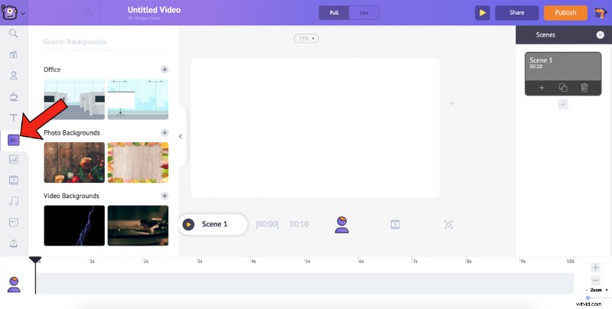Open the search icon in the left sidebar
The height and width of the screenshot is (309, 612).
click(x=13, y=34)
